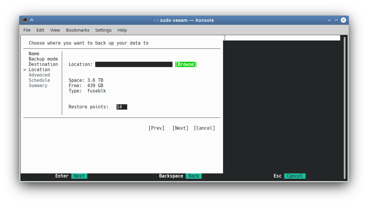368x205 pixels.
Task: Maximize the Konsole window
Action: 336,20
